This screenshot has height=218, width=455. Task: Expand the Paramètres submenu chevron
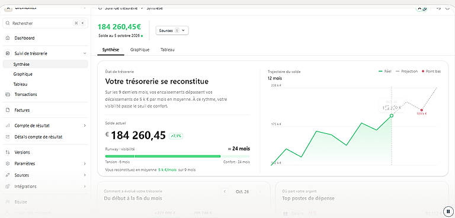click(85, 163)
